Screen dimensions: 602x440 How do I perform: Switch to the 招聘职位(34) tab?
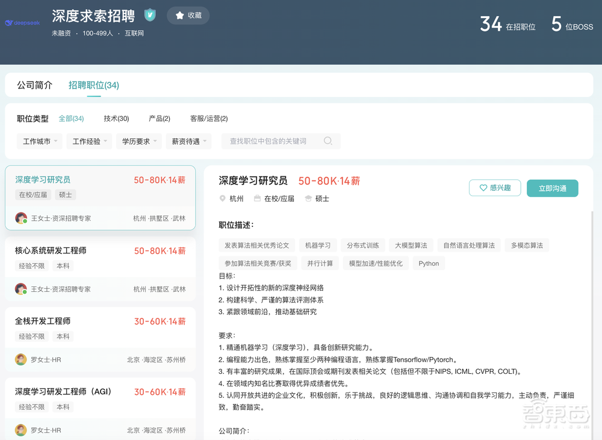(93, 85)
